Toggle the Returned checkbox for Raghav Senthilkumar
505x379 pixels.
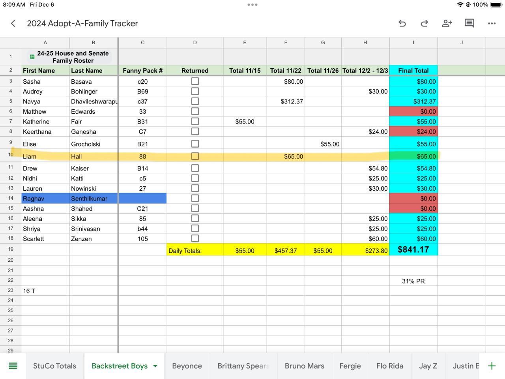(195, 198)
